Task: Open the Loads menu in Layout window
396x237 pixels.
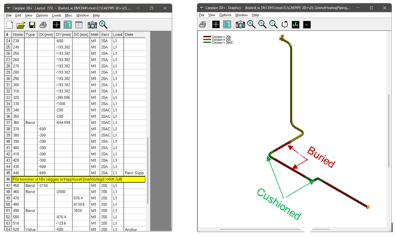Action: (x=56, y=15)
